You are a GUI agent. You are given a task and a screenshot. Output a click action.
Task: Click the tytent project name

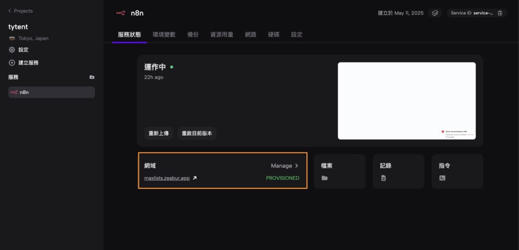18,27
